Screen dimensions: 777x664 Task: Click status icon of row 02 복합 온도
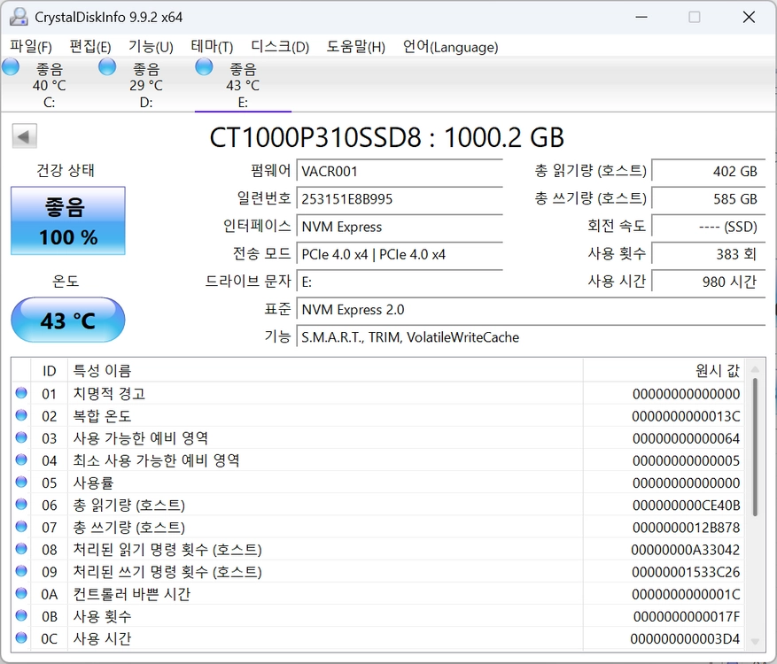(x=21, y=415)
